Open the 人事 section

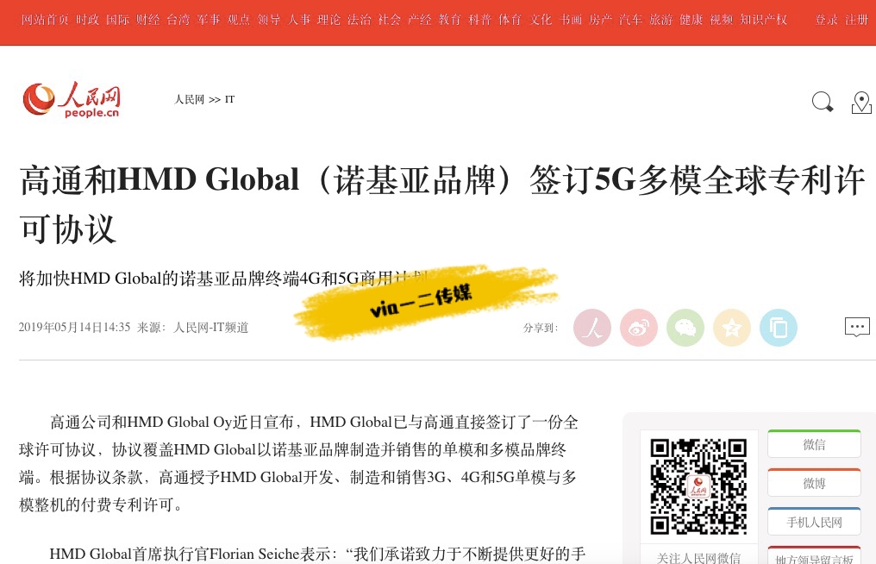point(299,20)
